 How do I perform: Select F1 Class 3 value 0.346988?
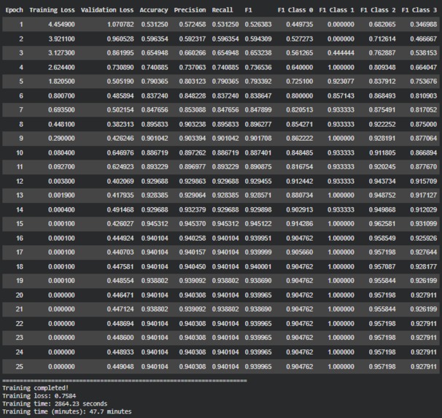[x=423, y=25]
